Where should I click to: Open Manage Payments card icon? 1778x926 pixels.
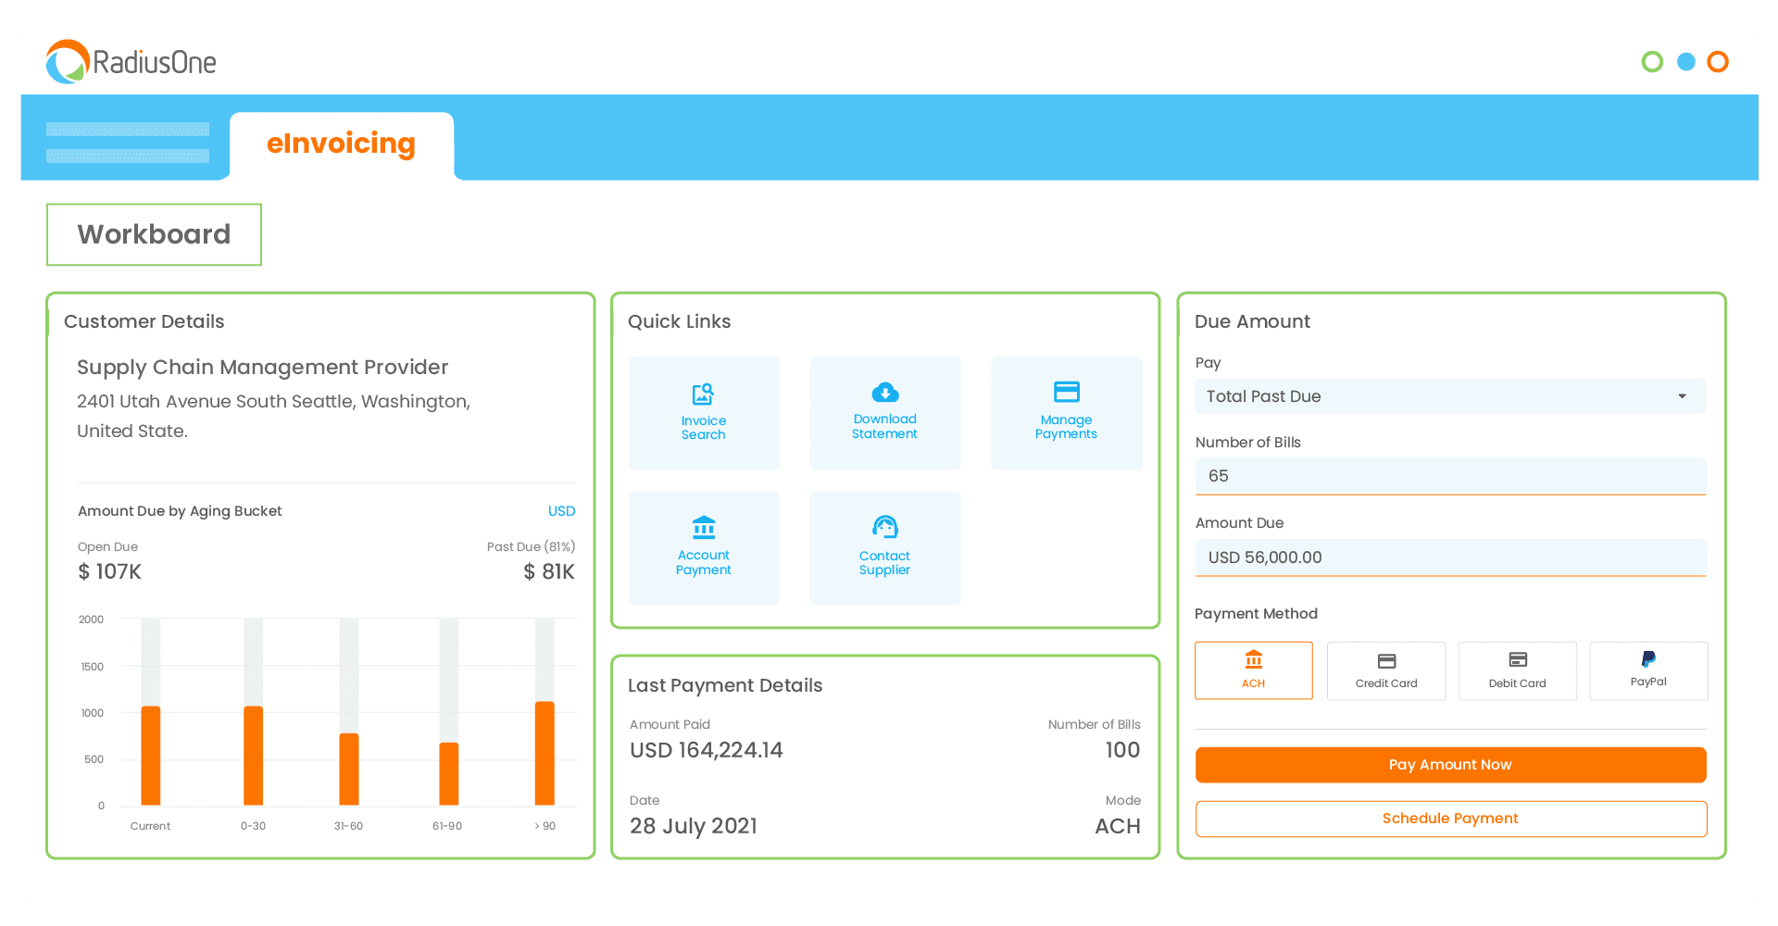pos(1066,392)
